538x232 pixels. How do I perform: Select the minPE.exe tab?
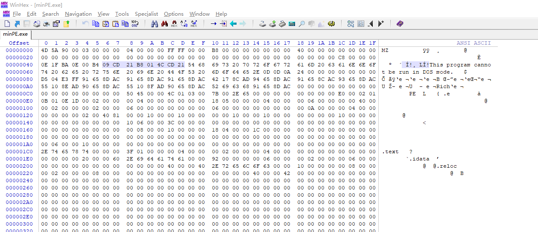point(15,34)
